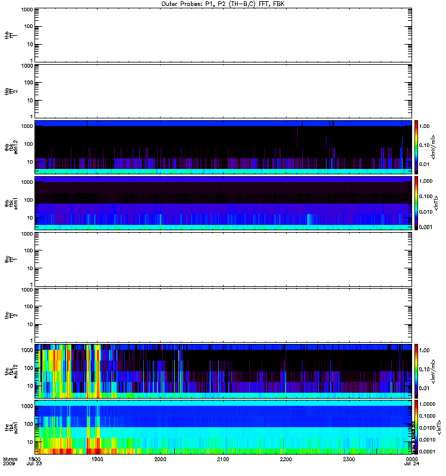Screen dimensions: 446x476
Task: Click the '1.00' tick on thb edc12 color bar
Action: pos(424,126)
